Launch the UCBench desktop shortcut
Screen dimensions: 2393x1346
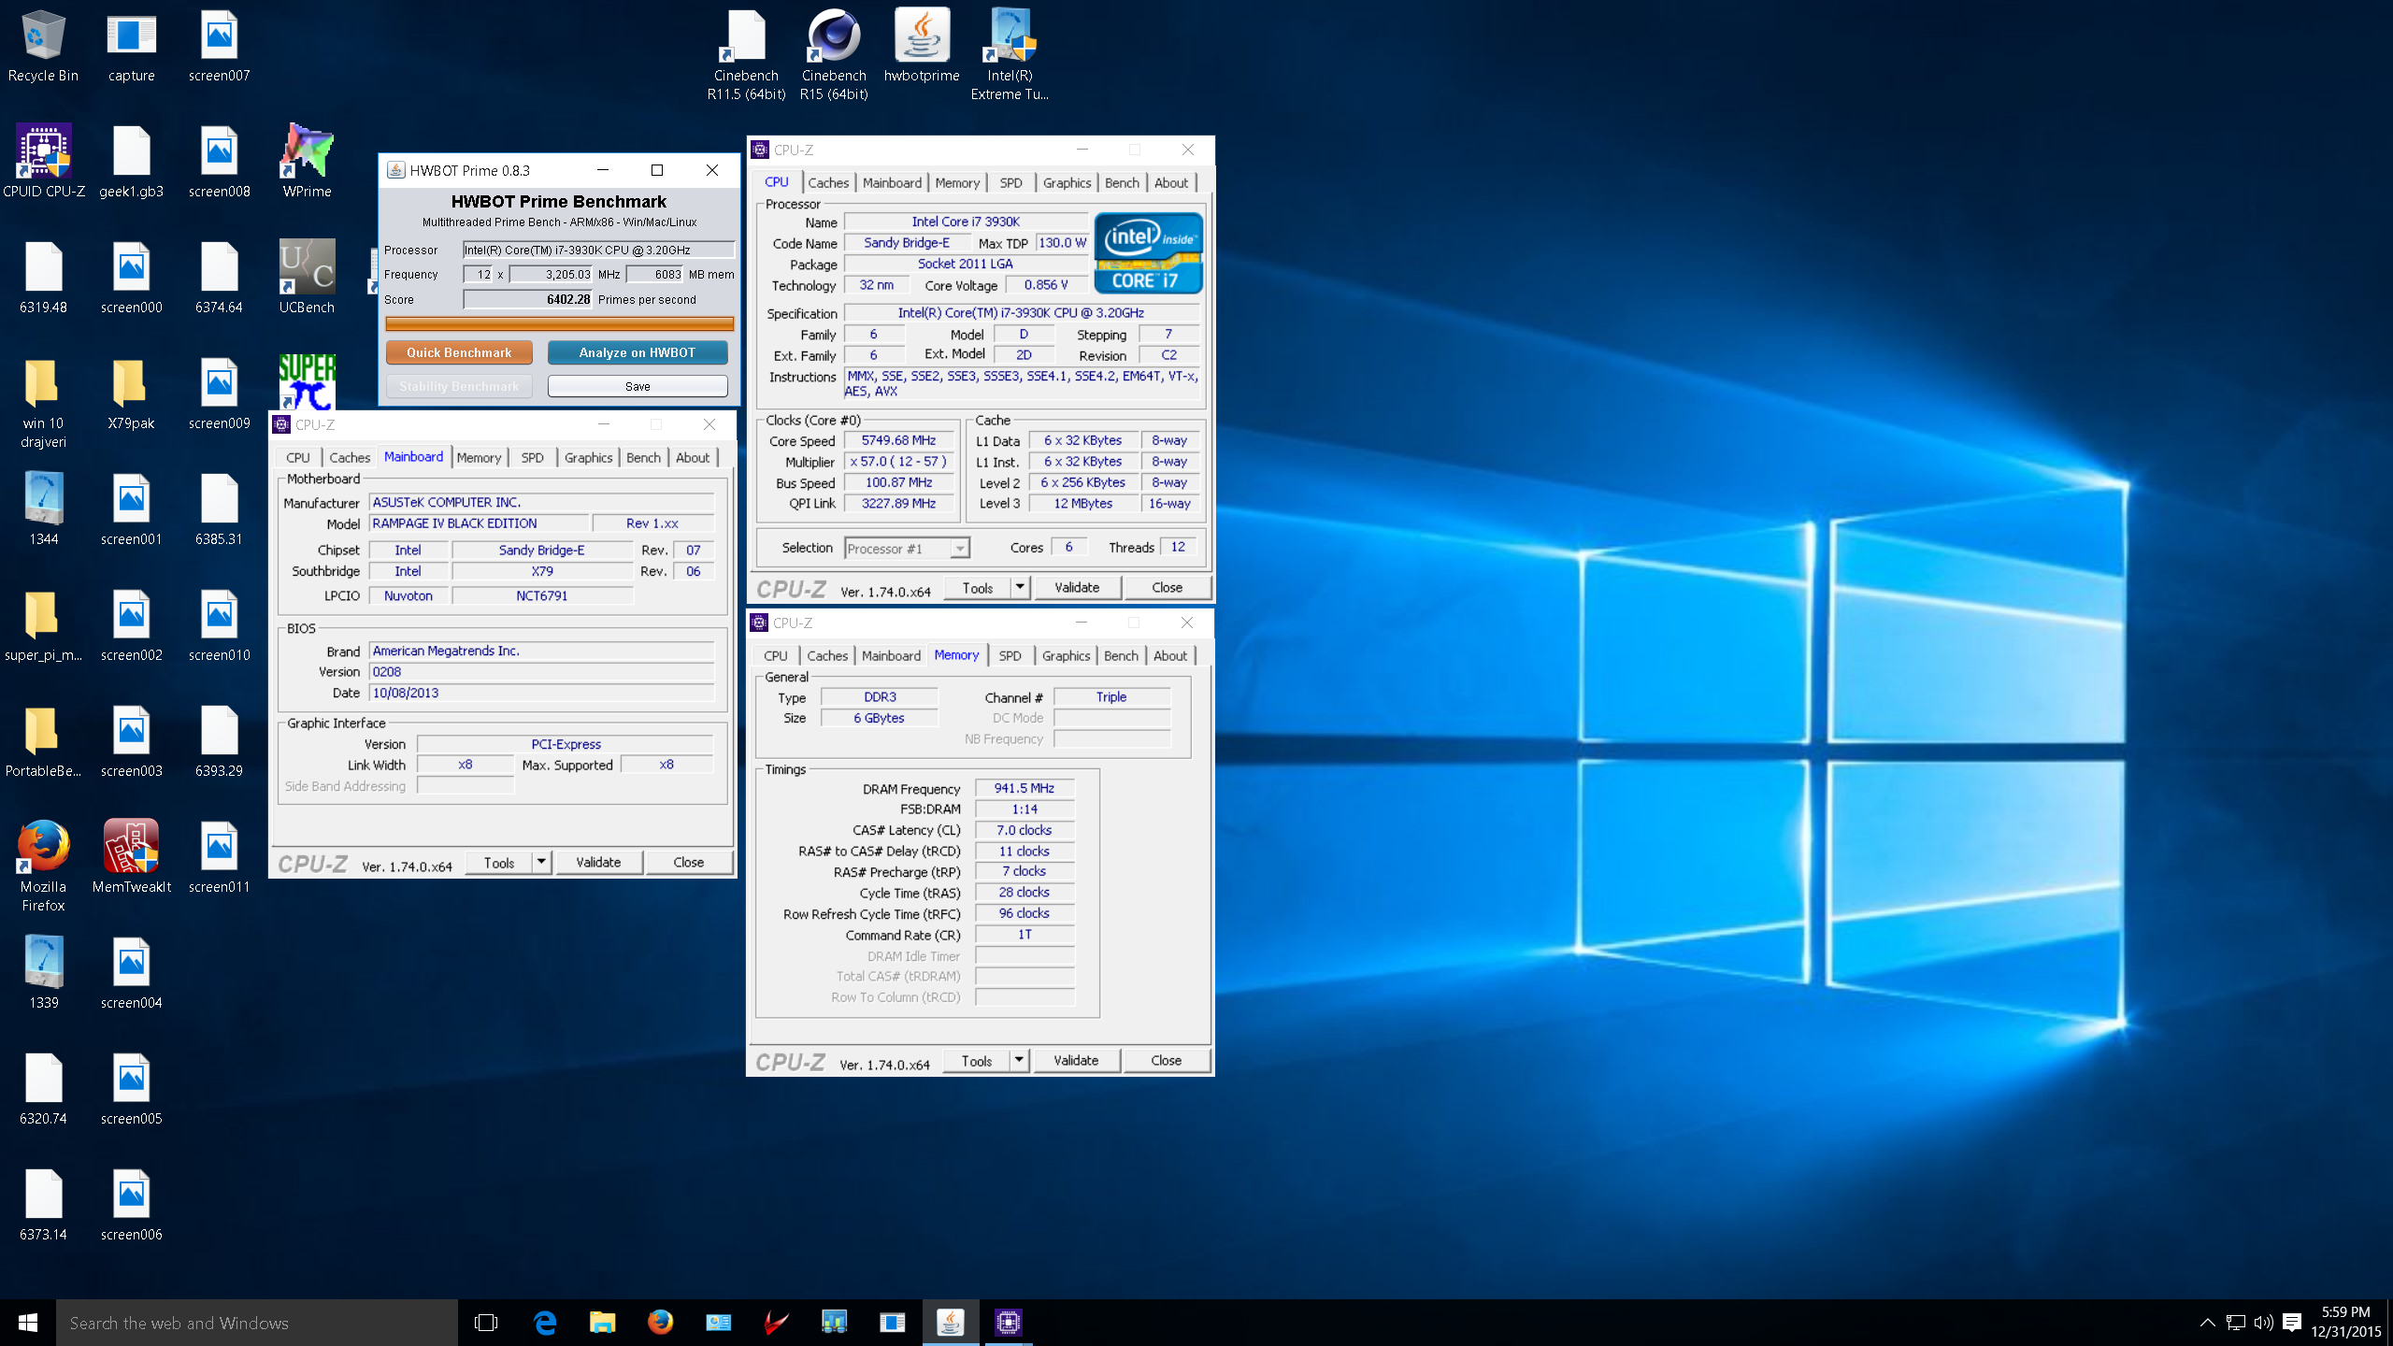click(307, 279)
